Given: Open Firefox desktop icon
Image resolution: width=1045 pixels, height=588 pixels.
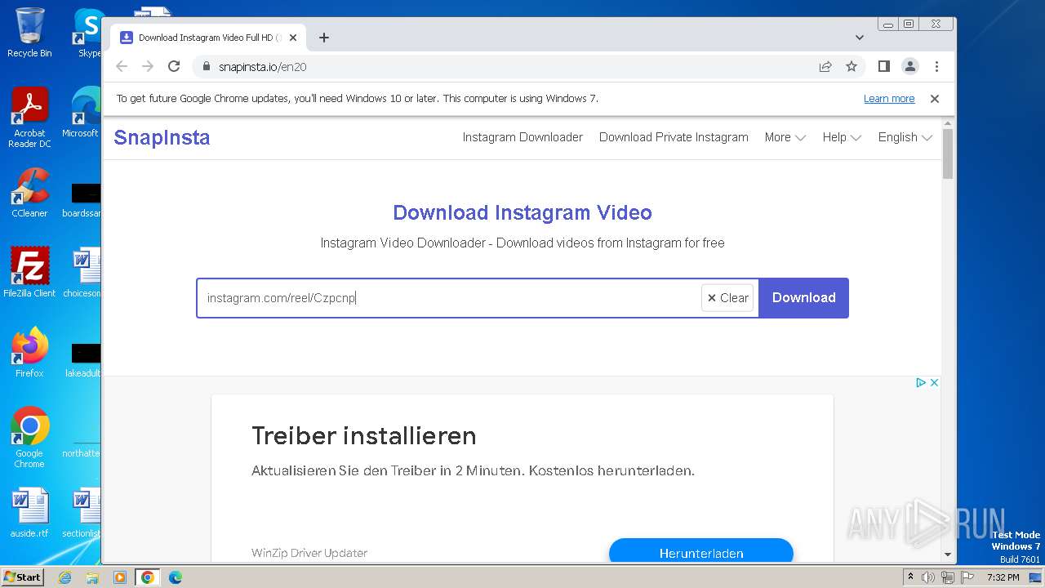Looking at the screenshot, I should pos(29,353).
